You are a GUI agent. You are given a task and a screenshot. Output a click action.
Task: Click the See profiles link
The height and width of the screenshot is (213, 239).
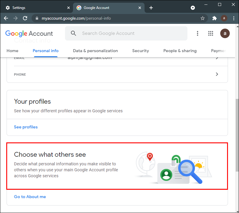(x=26, y=127)
